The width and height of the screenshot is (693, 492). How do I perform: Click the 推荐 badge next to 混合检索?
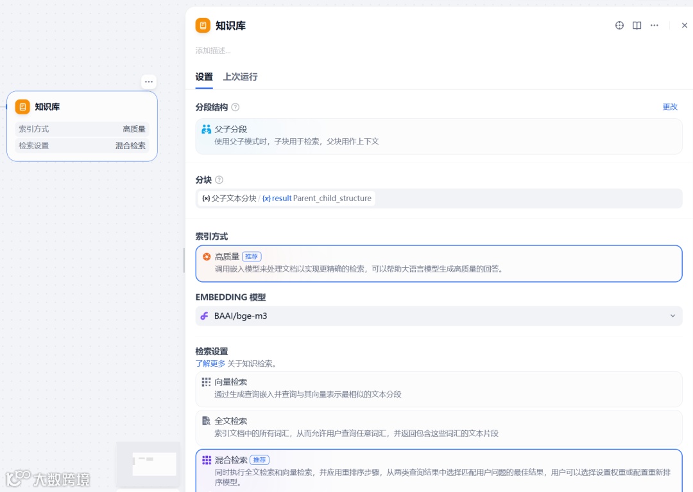[x=259, y=460]
